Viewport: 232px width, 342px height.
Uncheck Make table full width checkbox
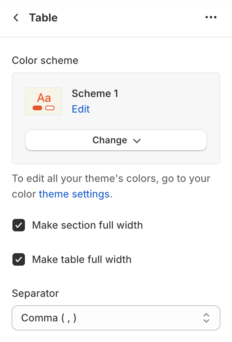tap(19, 259)
